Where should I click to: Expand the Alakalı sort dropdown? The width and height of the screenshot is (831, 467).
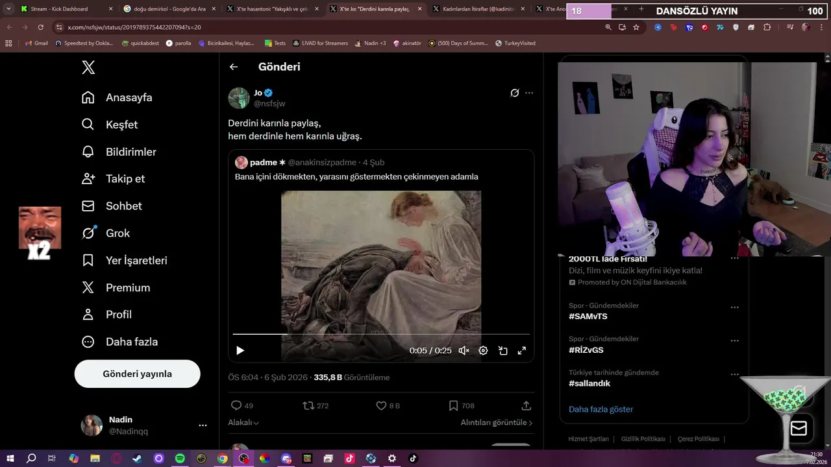coord(243,422)
